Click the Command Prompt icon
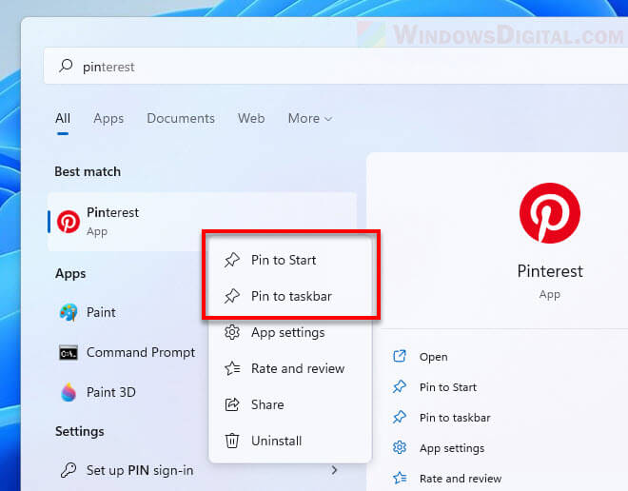This screenshot has height=491, width=628. (x=69, y=352)
